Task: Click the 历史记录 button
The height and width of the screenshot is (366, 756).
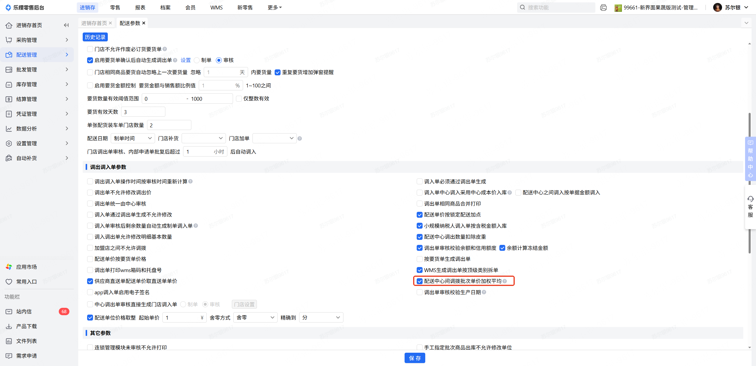Action: [x=95, y=37]
